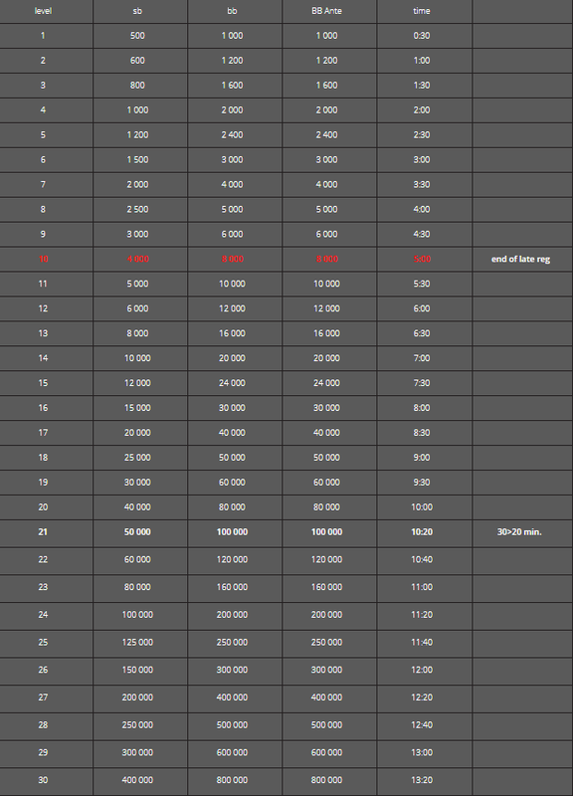Click the "sb" column header

(x=137, y=11)
